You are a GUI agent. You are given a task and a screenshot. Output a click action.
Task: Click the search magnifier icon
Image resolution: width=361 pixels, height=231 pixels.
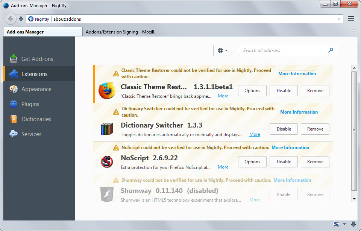[331, 50]
